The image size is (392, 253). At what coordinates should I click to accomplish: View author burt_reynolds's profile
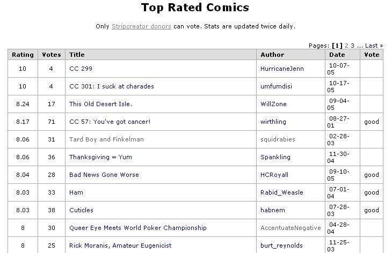(x=281, y=245)
